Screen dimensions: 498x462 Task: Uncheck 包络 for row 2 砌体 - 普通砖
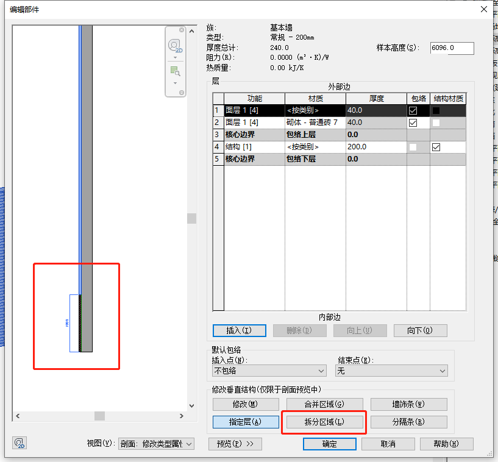click(x=413, y=123)
